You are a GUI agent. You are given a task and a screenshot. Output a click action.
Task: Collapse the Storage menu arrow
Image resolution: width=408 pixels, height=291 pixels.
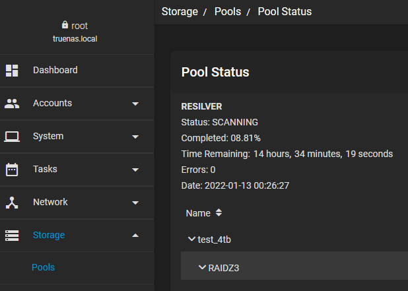click(x=135, y=236)
